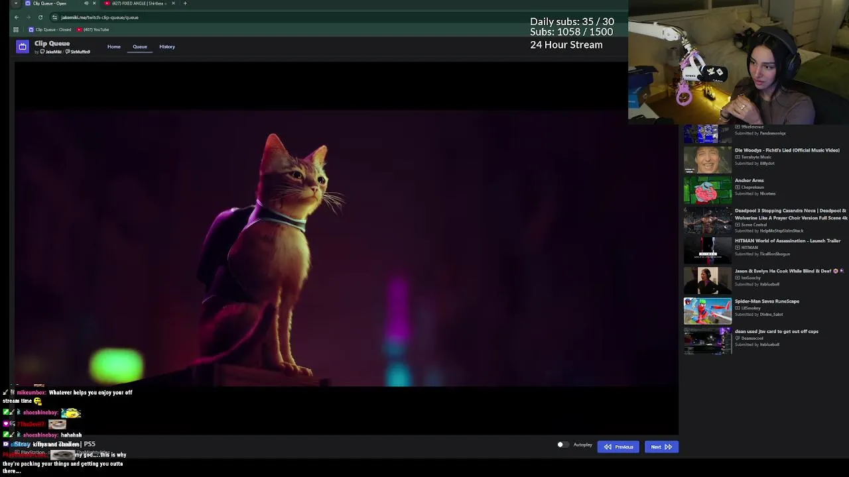Open site information icon in address bar

(x=54, y=17)
